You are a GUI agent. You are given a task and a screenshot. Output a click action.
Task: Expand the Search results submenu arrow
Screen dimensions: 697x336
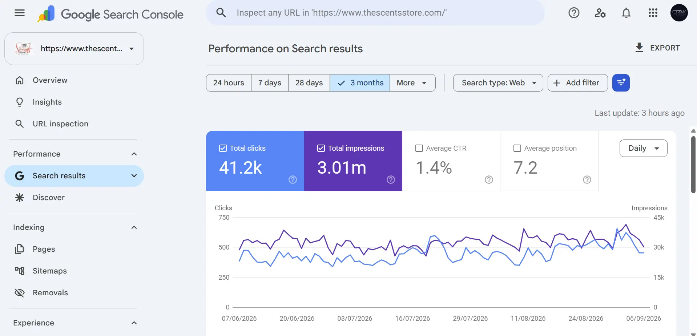[x=134, y=176]
